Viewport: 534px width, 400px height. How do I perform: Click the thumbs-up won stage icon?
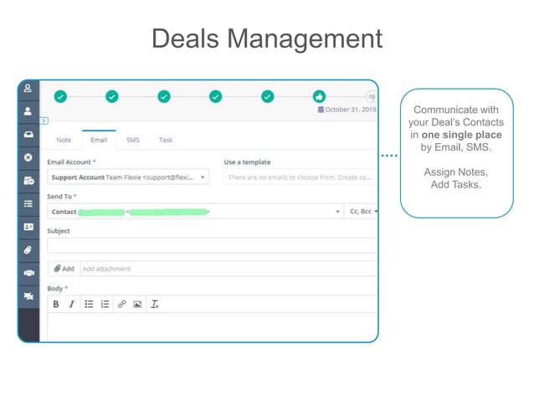point(319,97)
